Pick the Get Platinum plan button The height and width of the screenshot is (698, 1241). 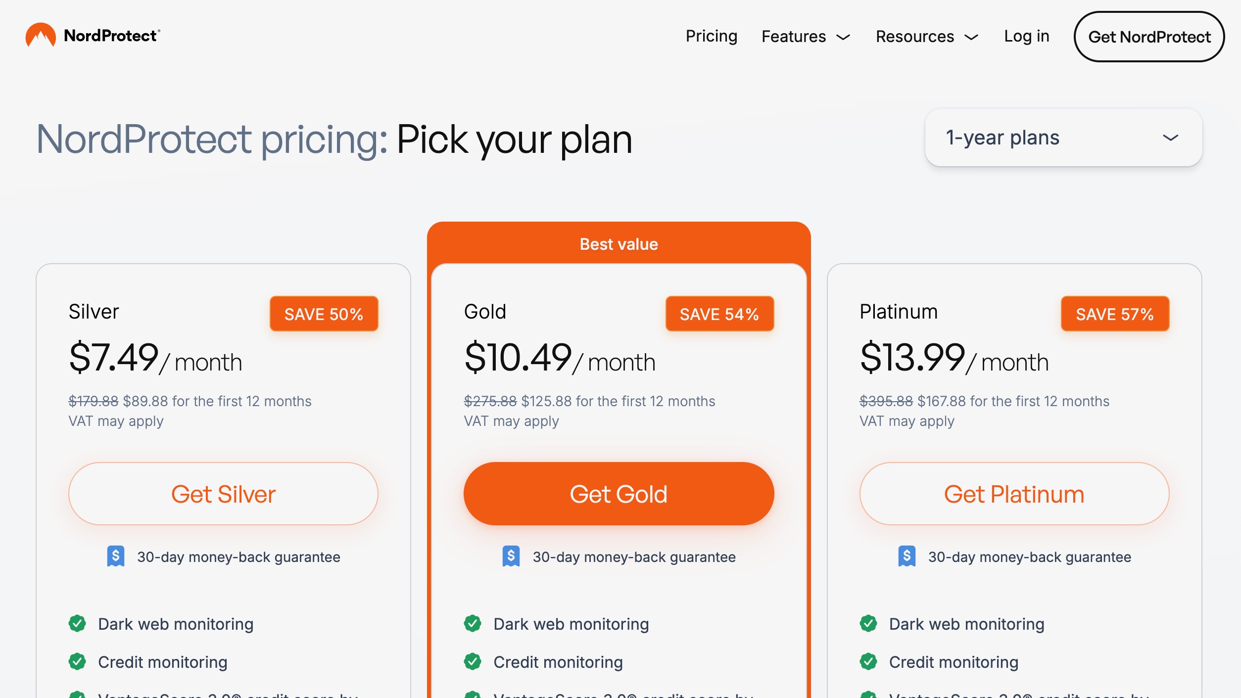[x=1014, y=494]
